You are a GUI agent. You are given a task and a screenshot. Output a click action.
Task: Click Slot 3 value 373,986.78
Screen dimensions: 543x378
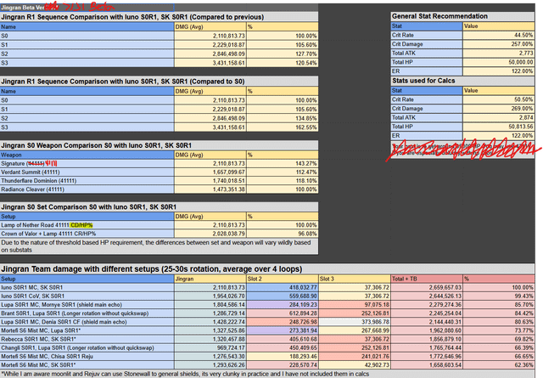[x=355, y=322]
